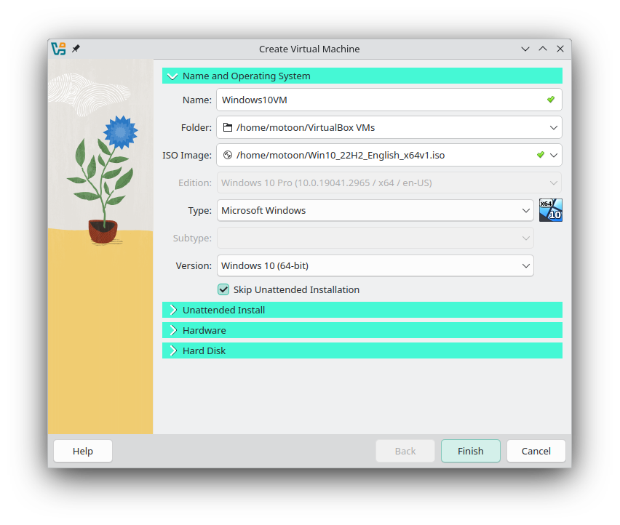Click the "Name:" label
This screenshot has width=620, height=525.
tap(197, 100)
